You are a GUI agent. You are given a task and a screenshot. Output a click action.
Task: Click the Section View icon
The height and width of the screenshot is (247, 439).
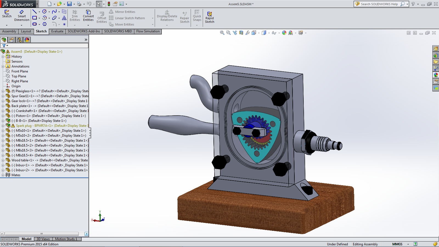pyautogui.click(x=241, y=33)
